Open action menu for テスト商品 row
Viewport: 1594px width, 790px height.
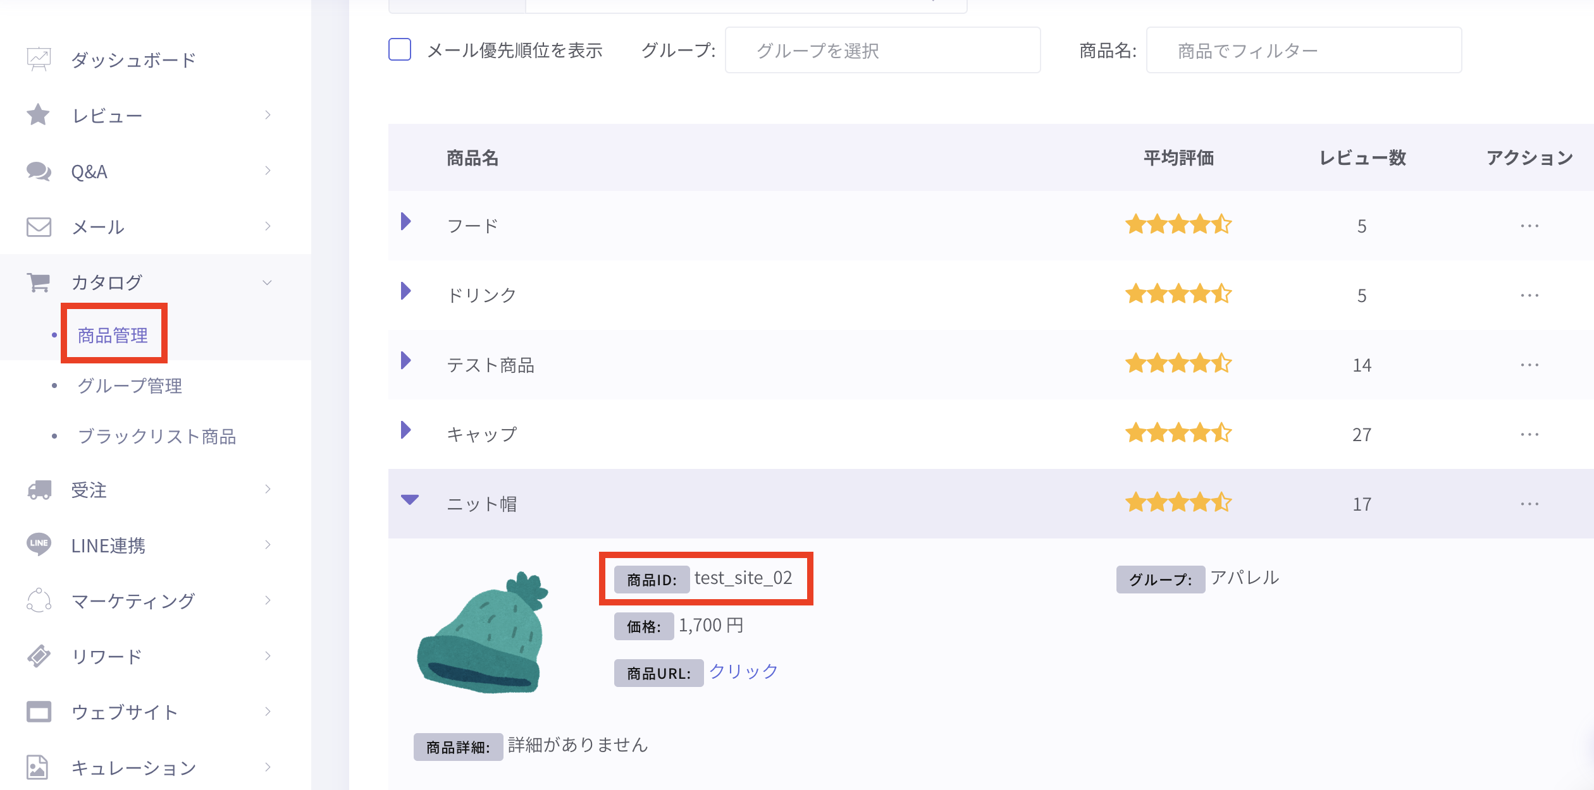point(1529,365)
